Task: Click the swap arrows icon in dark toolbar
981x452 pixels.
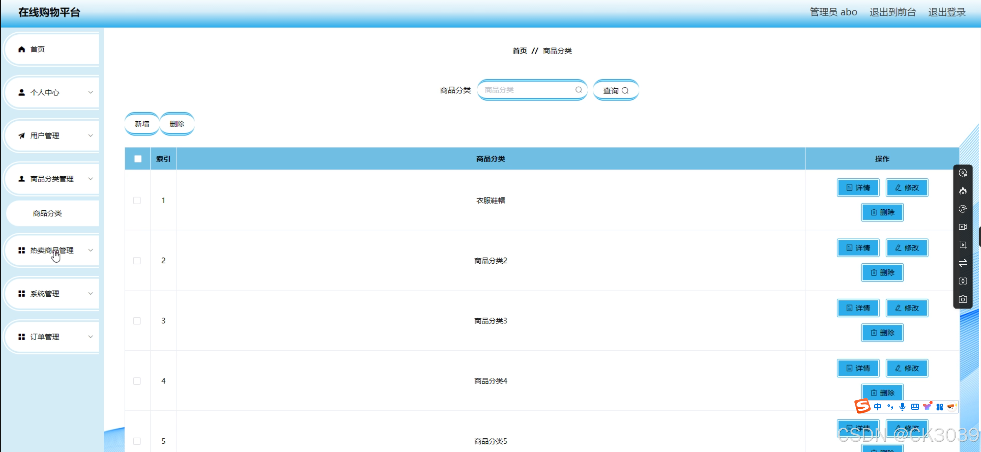Action: coord(962,263)
